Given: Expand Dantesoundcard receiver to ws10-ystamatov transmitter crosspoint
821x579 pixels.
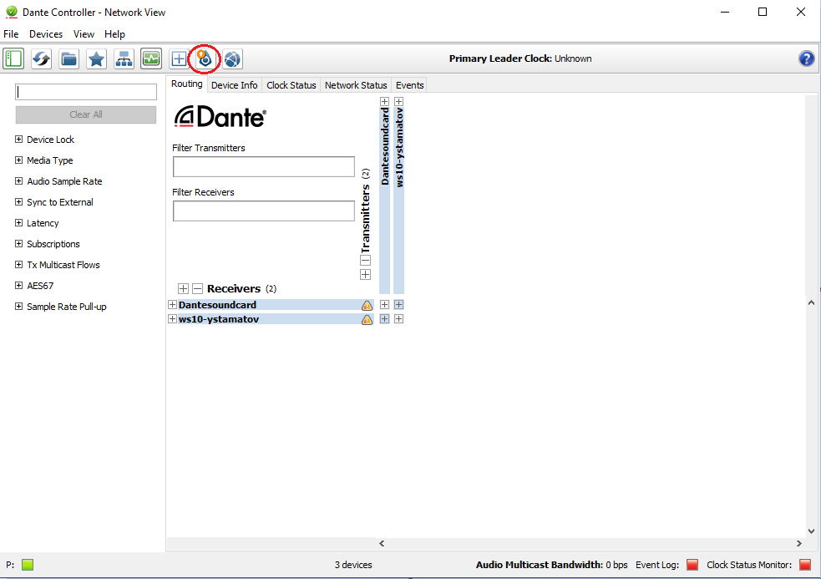Looking at the screenshot, I should coord(398,304).
